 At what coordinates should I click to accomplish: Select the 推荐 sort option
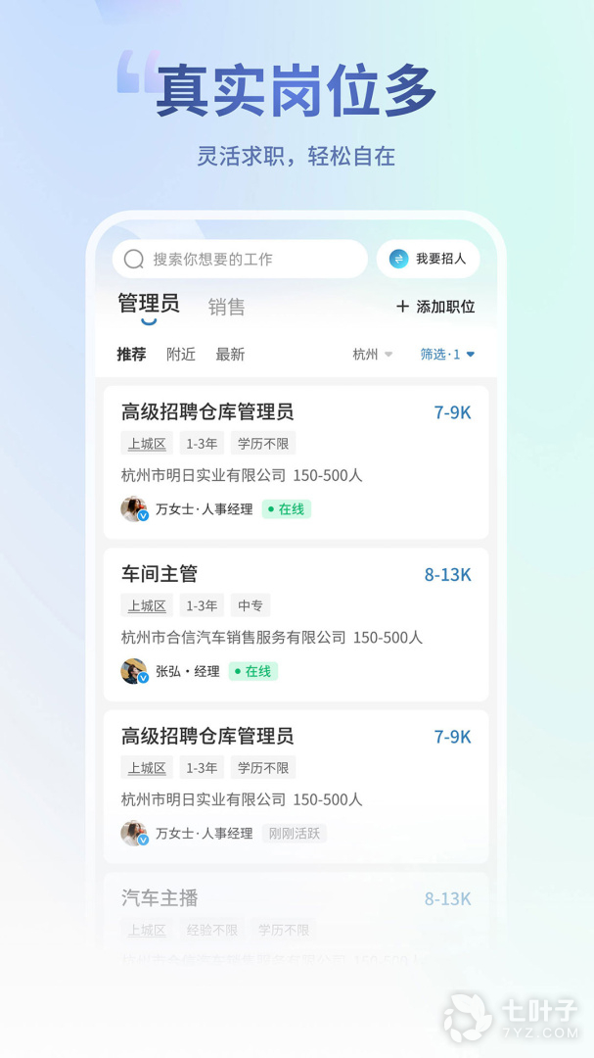[x=131, y=355]
